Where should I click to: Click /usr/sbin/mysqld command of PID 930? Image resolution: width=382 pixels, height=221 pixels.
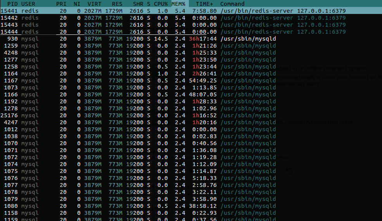pos(248,39)
